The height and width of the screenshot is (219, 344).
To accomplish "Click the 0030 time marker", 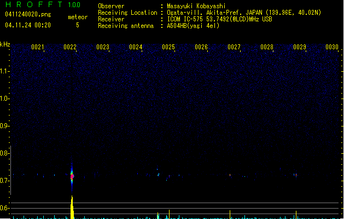I will [332, 47].
